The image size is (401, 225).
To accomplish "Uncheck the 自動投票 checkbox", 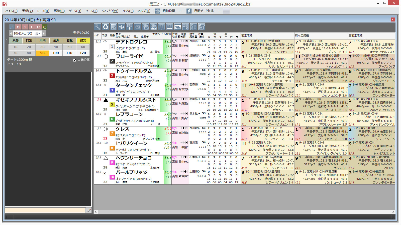I will click(x=75, y=60).
